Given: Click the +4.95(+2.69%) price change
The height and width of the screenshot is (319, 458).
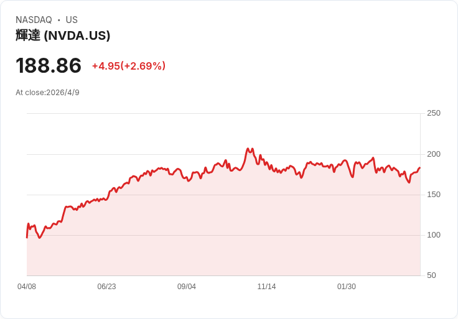Looking at the screenshot, I should coord(129,66).
